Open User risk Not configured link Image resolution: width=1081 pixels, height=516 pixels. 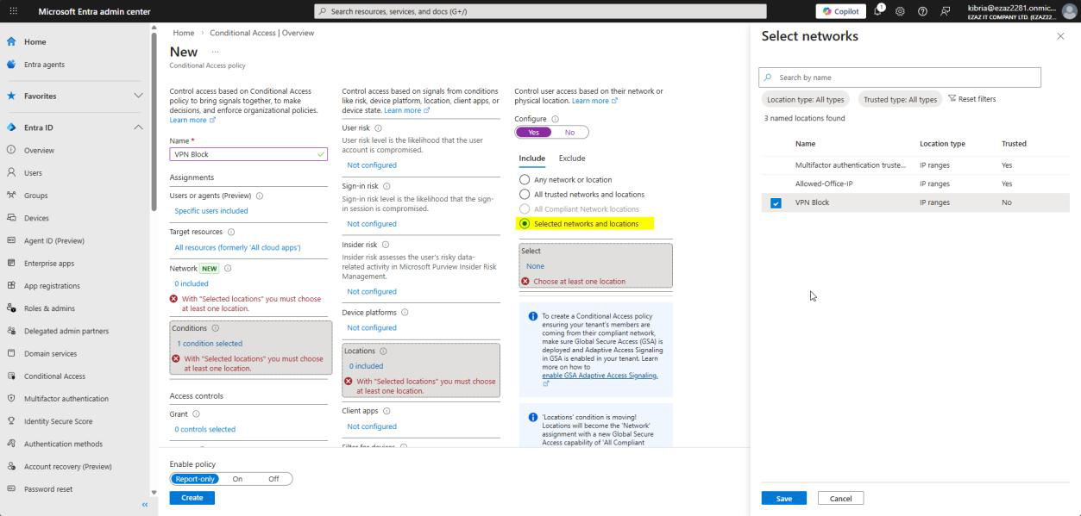372,165
